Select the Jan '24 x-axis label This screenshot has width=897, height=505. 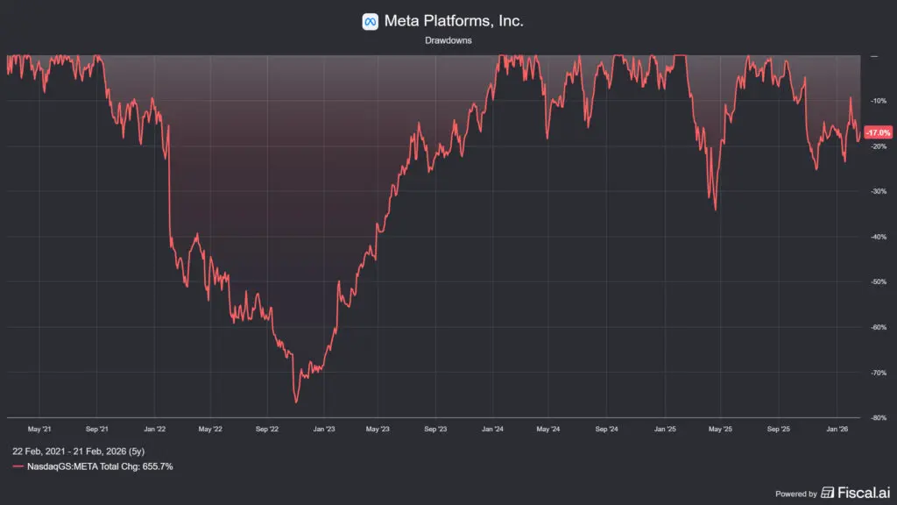(493, 430)
